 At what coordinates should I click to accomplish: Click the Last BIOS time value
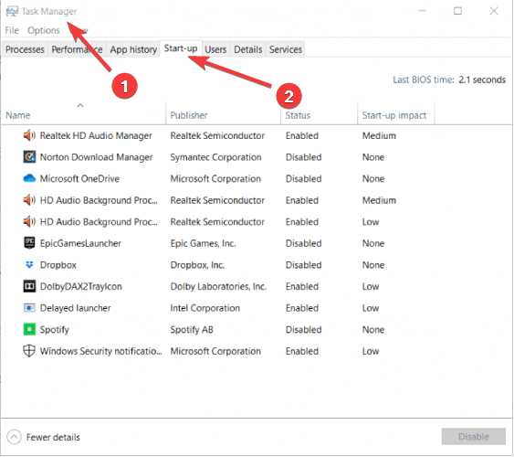pos(482,80)
